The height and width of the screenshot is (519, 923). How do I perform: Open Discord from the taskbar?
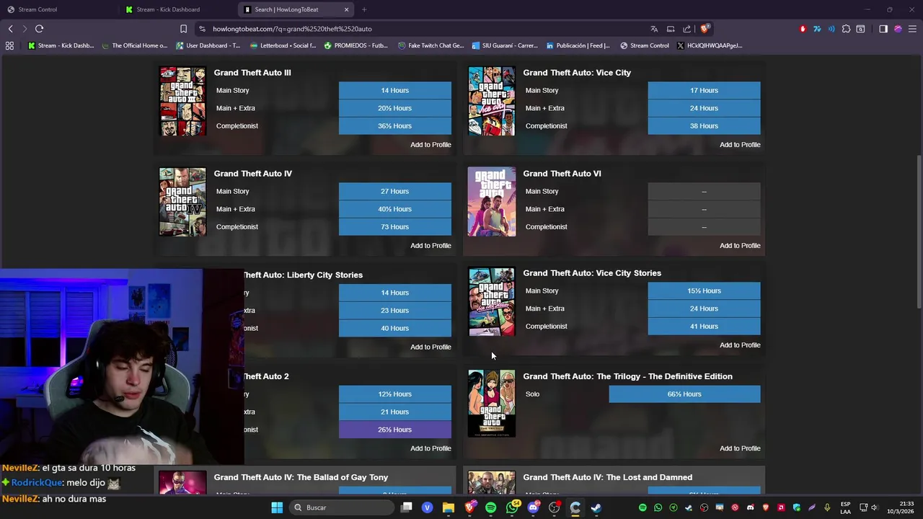coord(534,507)
